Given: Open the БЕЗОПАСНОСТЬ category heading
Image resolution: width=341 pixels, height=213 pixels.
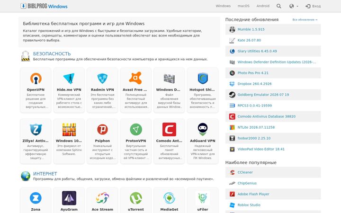Looking at the screenshot, I should pyautogui.click(x=52, y=53).
